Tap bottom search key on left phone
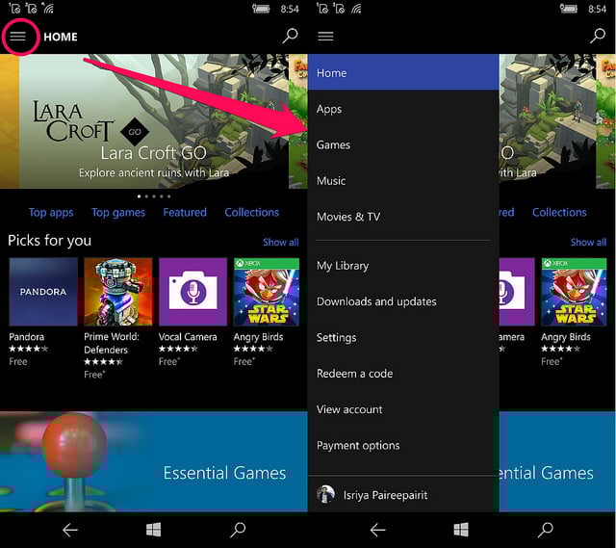 [238, 530]
